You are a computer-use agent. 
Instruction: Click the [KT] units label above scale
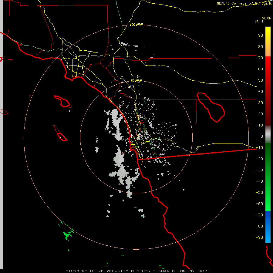[x=259, y=21]
